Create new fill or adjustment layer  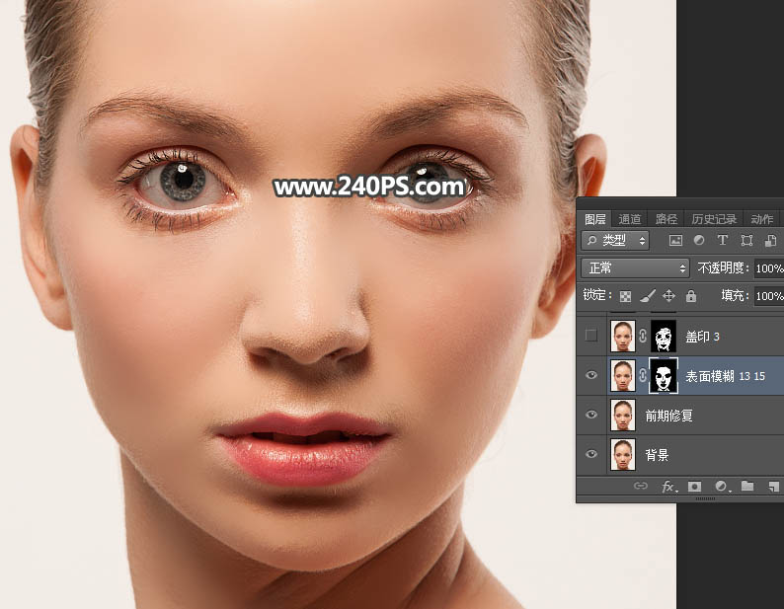[722, 487]
